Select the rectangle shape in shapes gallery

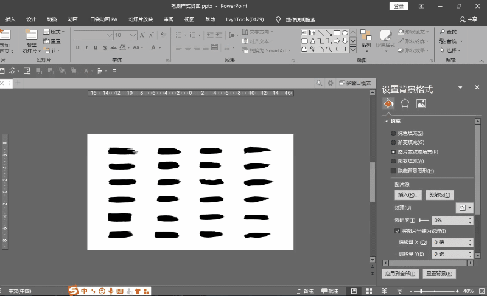337,33
